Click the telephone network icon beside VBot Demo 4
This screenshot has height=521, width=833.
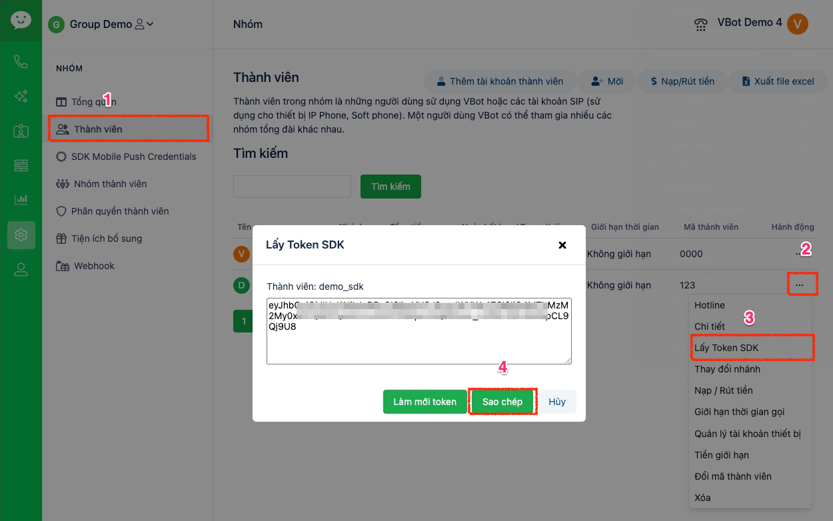700,25
